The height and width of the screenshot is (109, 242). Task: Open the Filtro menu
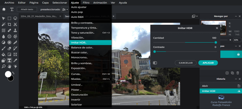86,3
